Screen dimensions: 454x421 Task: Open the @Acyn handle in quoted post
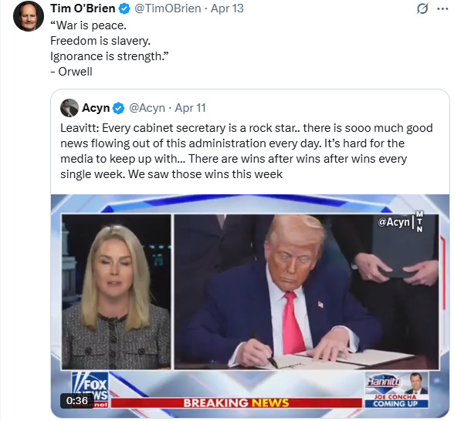click(x=147, y=108)
